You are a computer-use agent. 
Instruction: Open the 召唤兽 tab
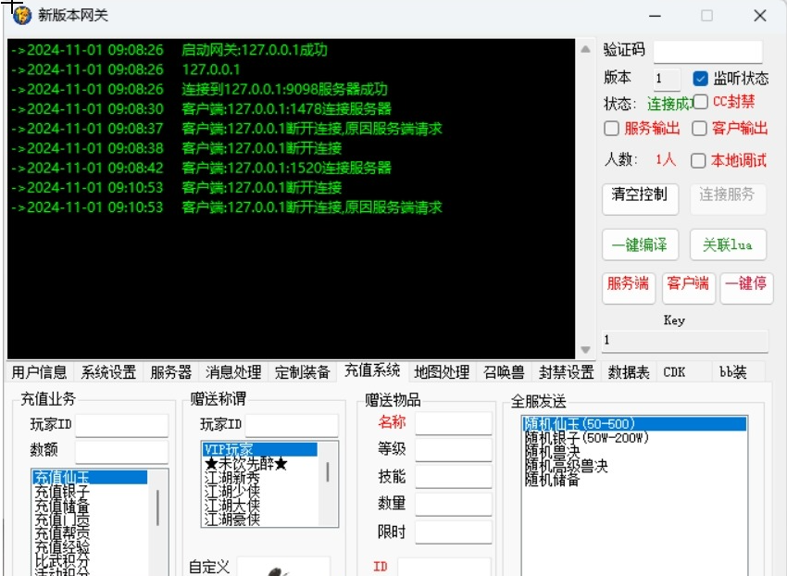click(x=504, y=372)
